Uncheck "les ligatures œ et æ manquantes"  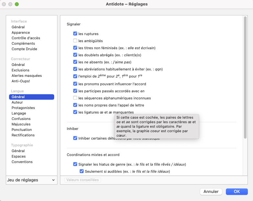[x=75, y=112]
